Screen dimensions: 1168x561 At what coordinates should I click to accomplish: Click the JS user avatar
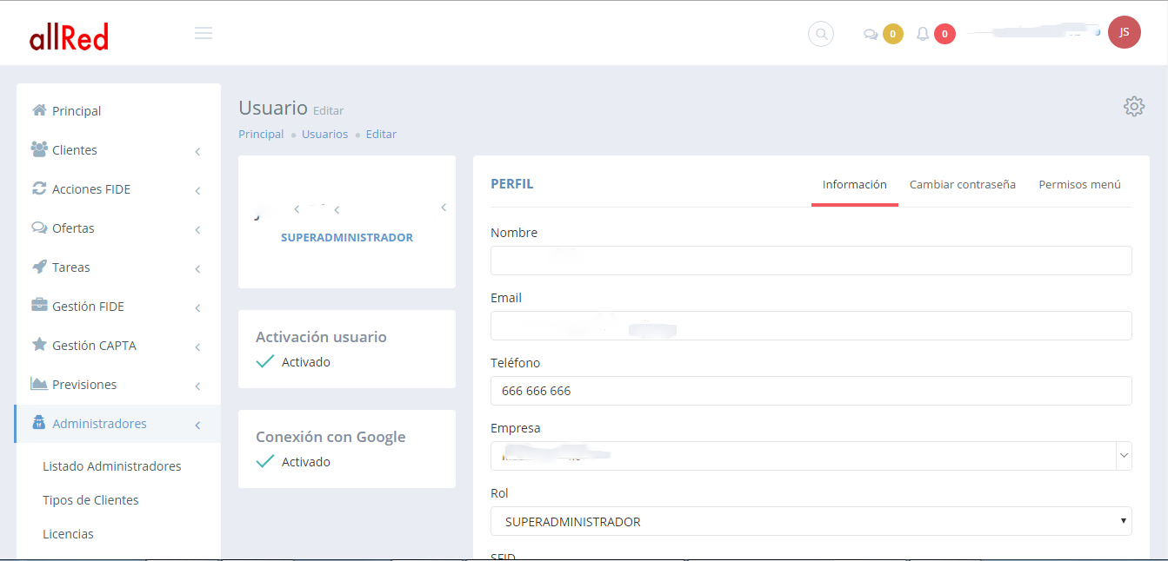tap(1124, 32)
